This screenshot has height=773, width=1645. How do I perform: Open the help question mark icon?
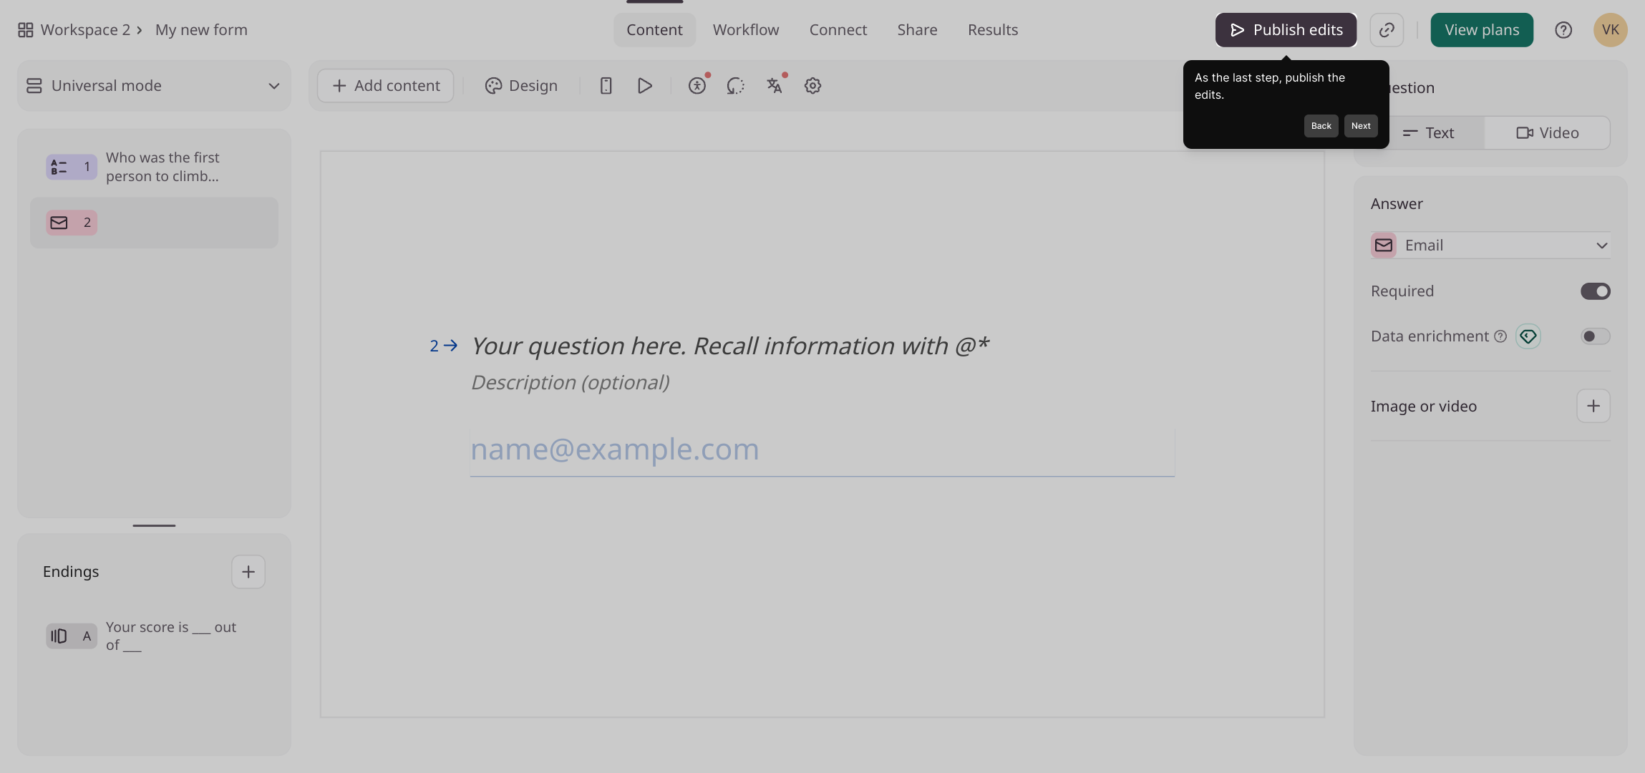click(1563, 30)
